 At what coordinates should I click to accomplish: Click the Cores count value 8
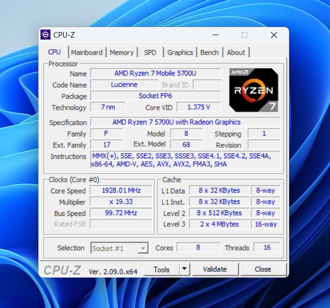tap(198, 247)
